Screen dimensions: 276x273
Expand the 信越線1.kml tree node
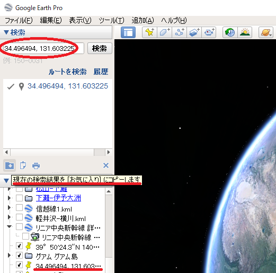tap(9, 208)
